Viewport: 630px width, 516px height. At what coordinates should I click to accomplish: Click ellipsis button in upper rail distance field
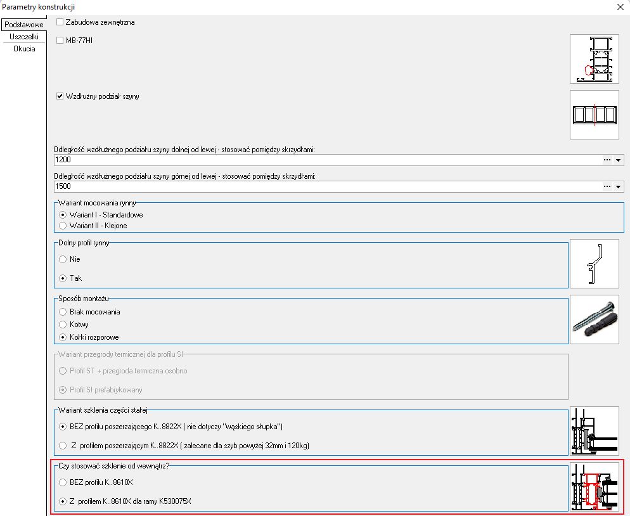coord(607,187)
